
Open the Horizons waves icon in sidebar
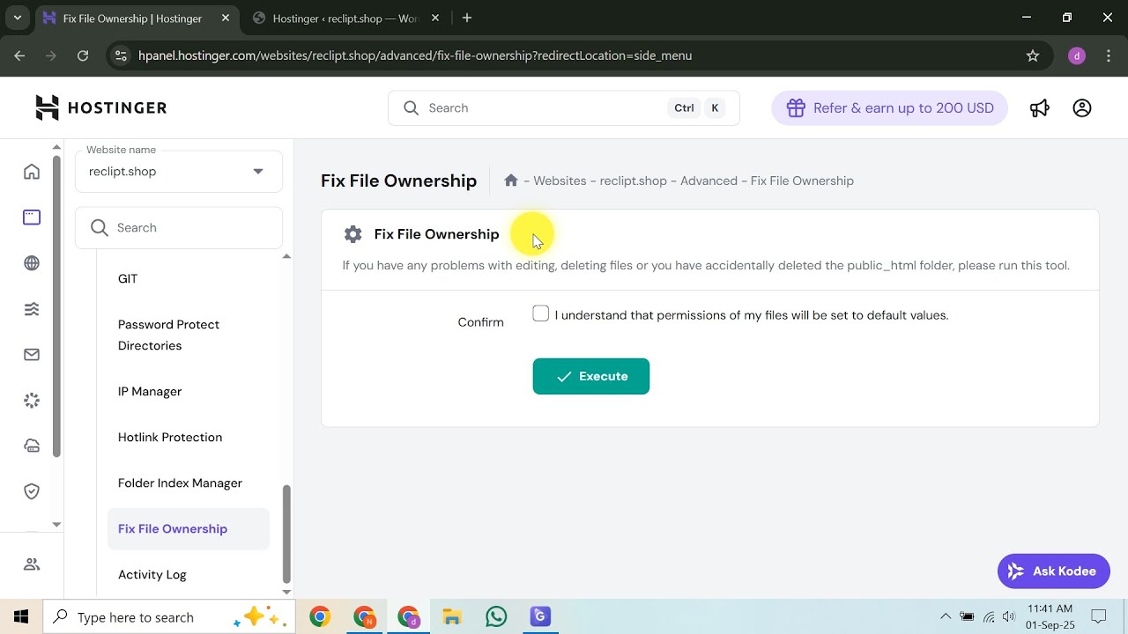[32, 308]
